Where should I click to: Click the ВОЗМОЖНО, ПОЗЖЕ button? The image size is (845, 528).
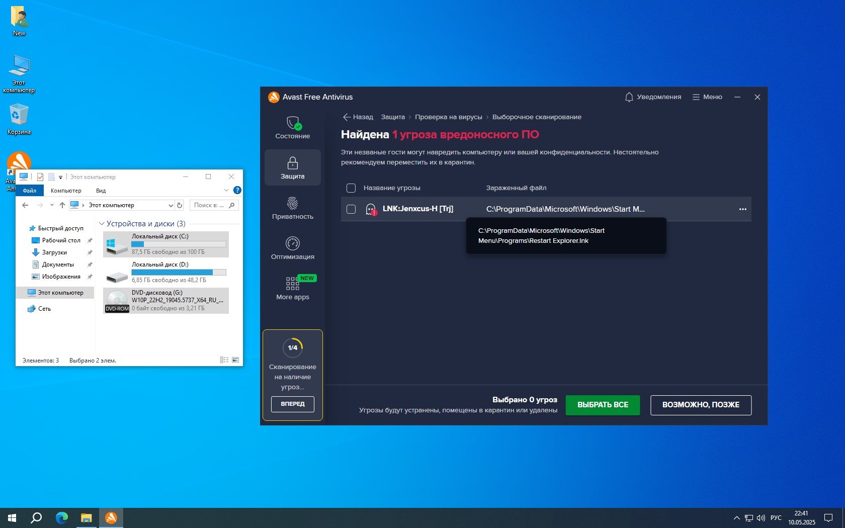(701, 405)
